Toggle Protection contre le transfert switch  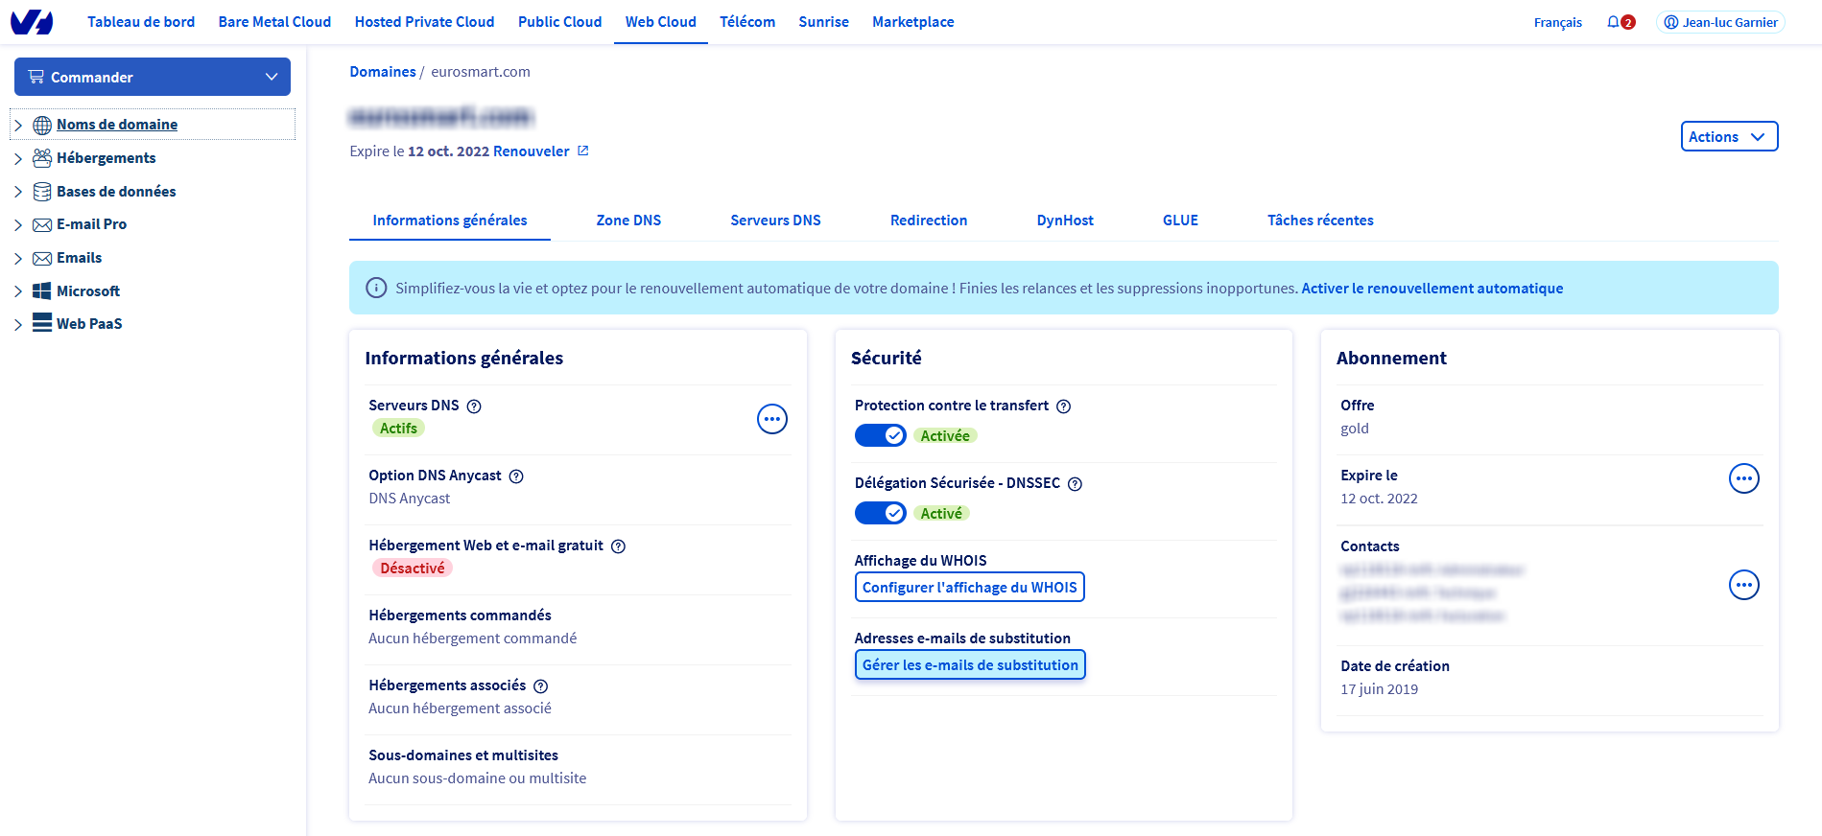pos(880,435)
